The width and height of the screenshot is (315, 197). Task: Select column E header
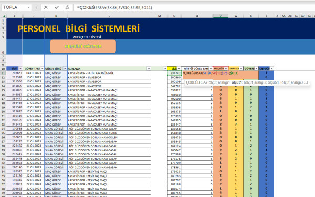15,16
